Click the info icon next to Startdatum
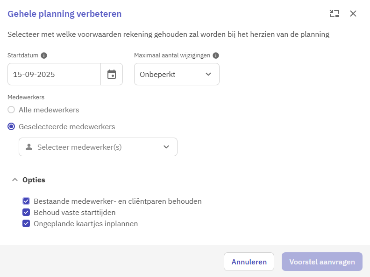Viewport: 370px width, 277px height. (x=44, y=55)
